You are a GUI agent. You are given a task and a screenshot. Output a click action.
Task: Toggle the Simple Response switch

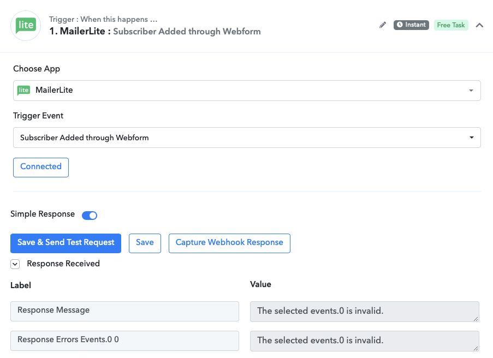(90, 216)
